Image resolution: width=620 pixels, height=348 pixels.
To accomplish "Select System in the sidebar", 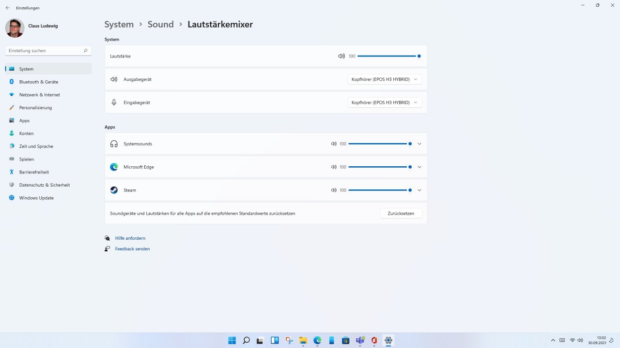I will (x=48, y=69).
